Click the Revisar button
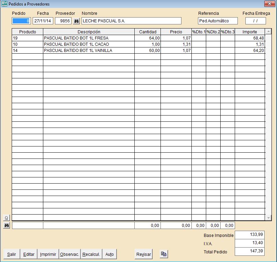Image resolution: width=277 pixels, height=262 pixels. click(x=144, y=254)
